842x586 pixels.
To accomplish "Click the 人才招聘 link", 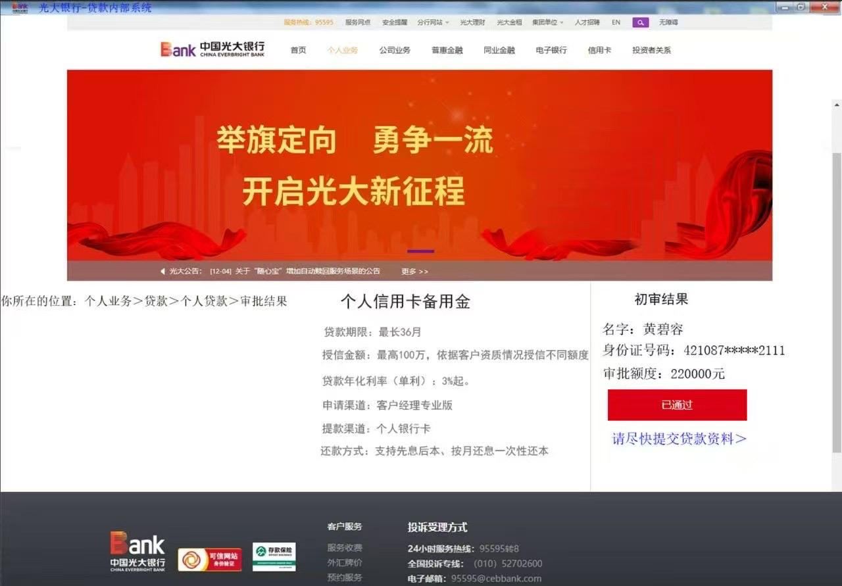I will (x=587, y=22).
